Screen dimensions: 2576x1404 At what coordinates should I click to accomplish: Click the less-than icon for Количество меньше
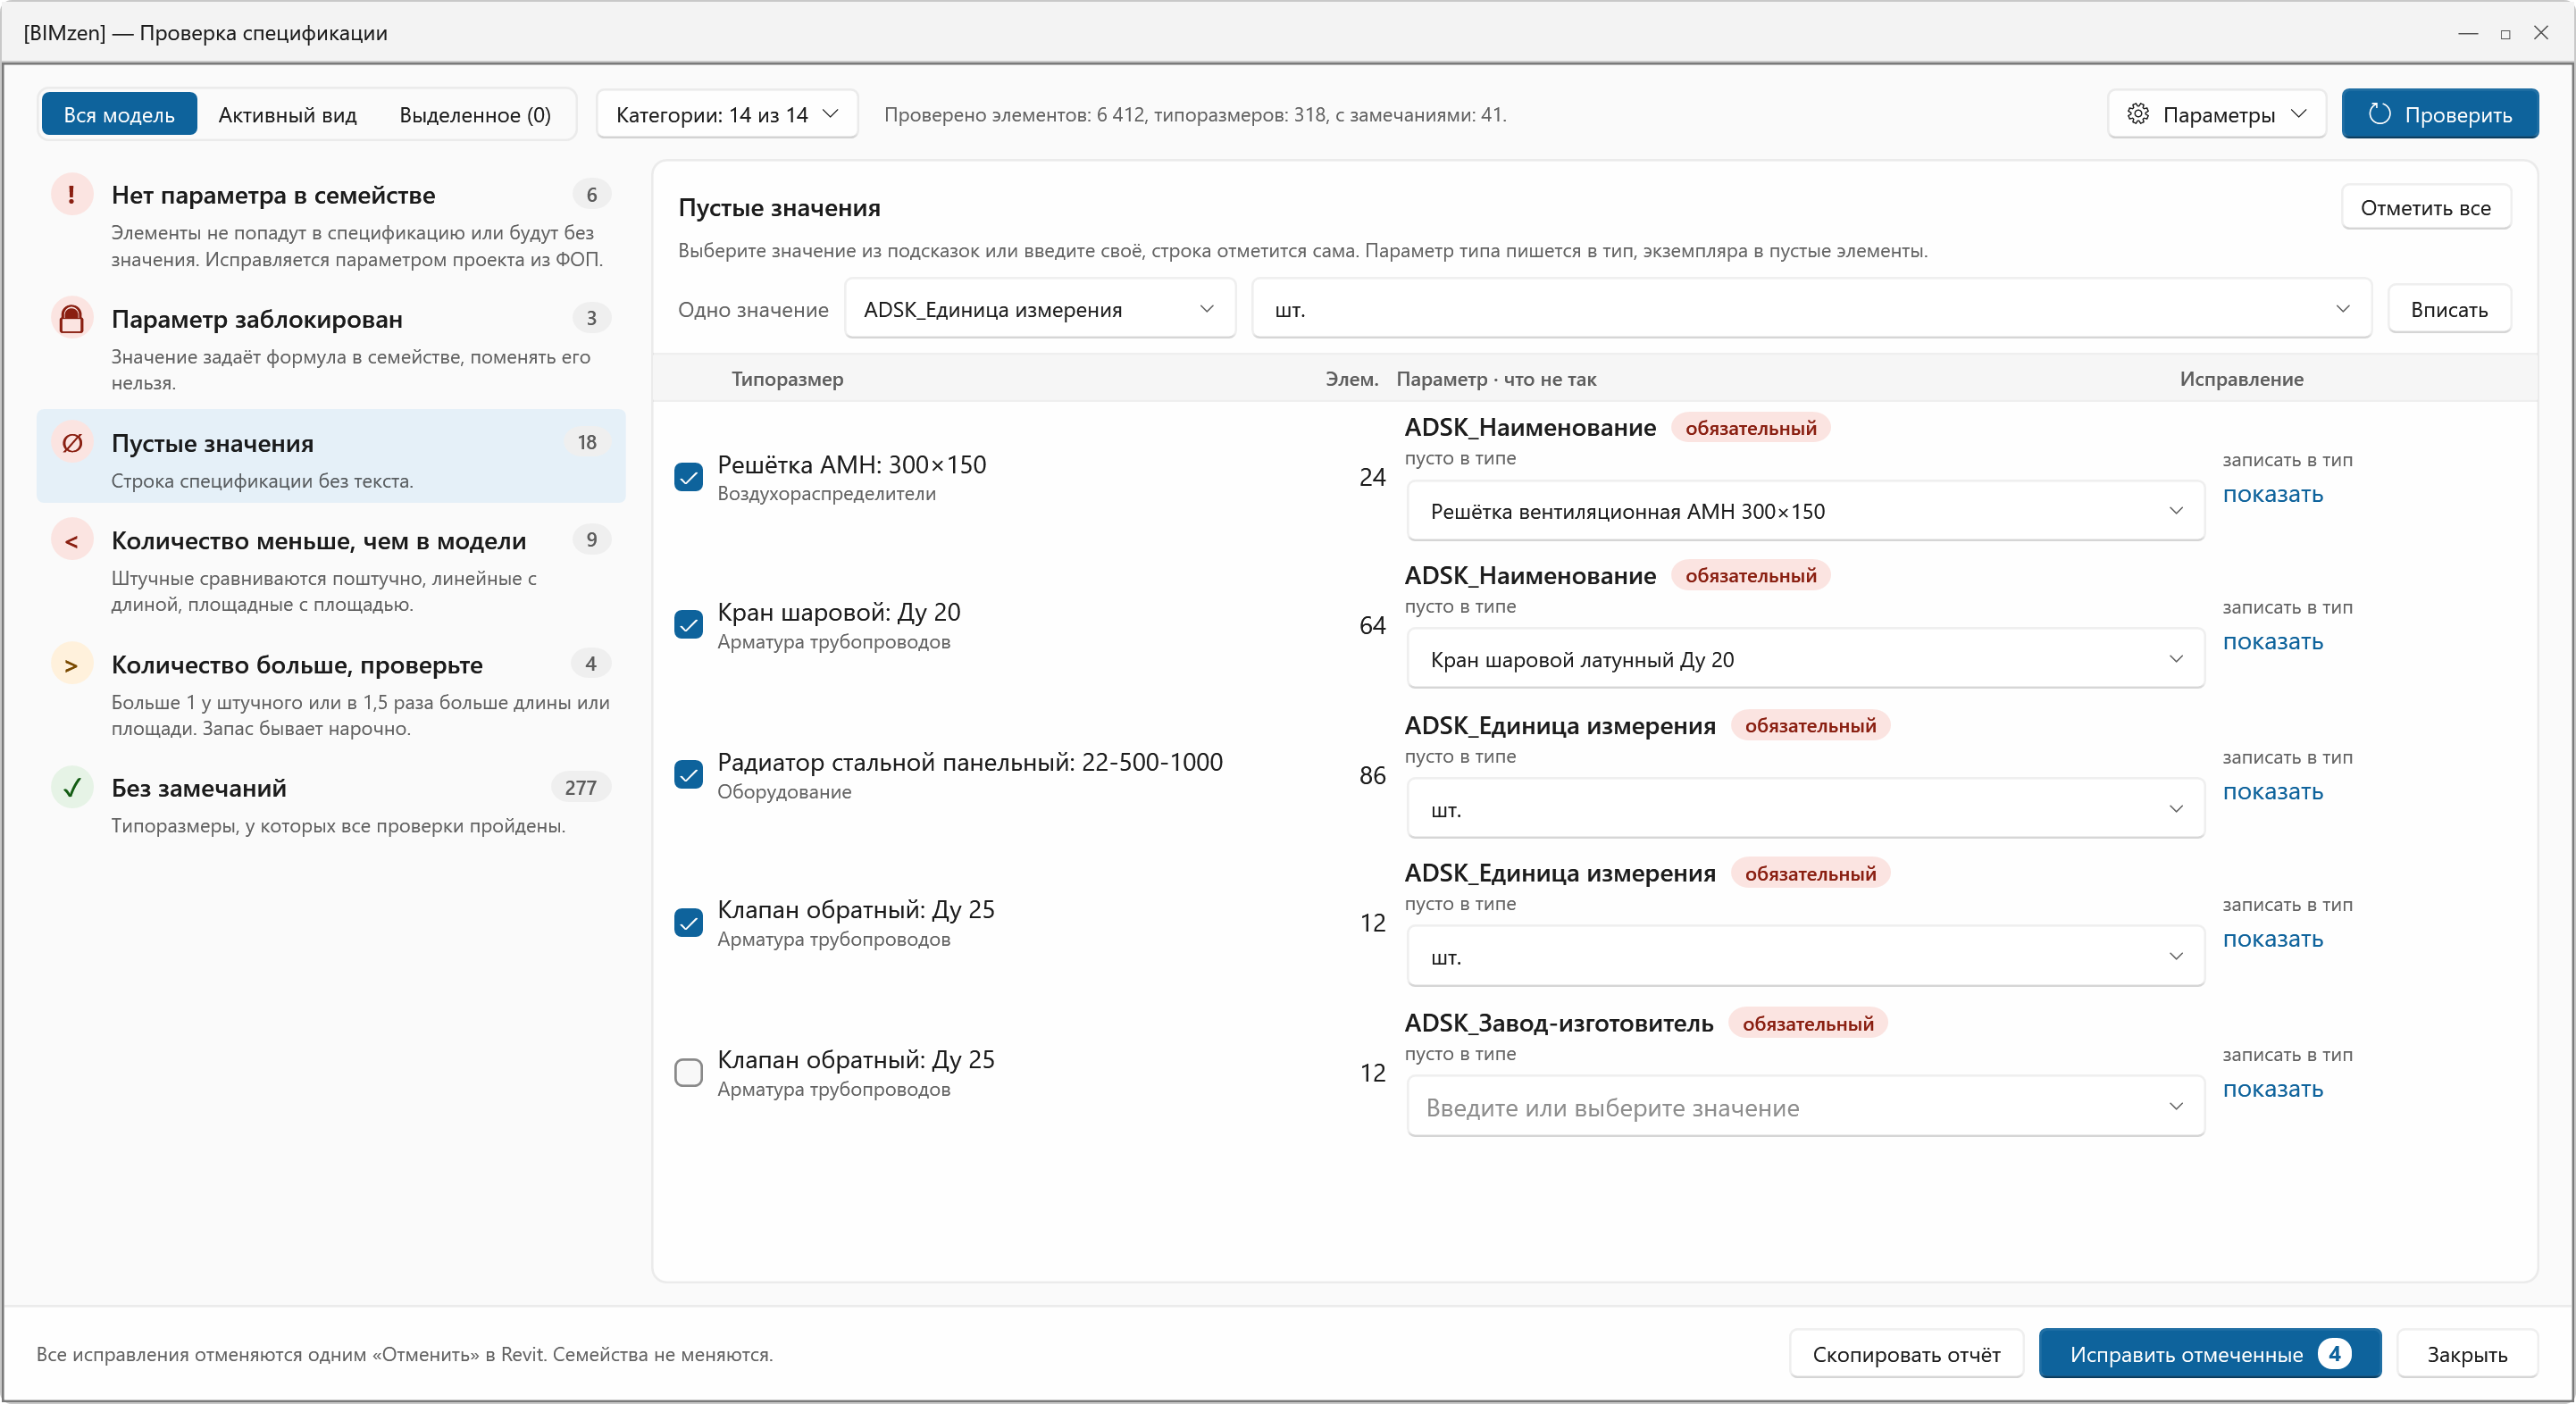click(x=71, y=540)
